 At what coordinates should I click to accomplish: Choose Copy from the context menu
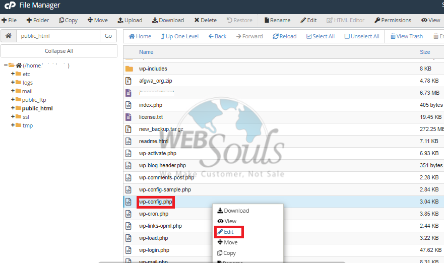[226, 253]
